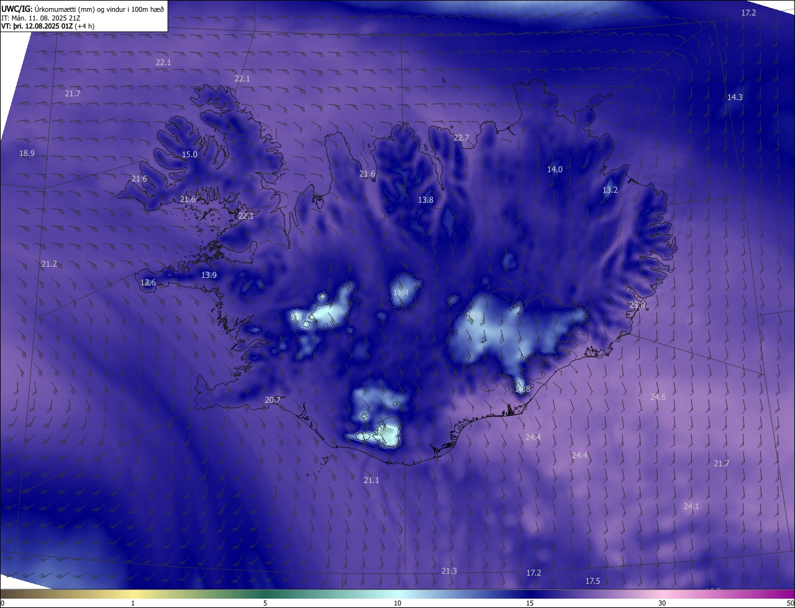This screenshot has width=795, height=608.
Task: Click the map value '14.3'
Action: click(x=735, y=97)
